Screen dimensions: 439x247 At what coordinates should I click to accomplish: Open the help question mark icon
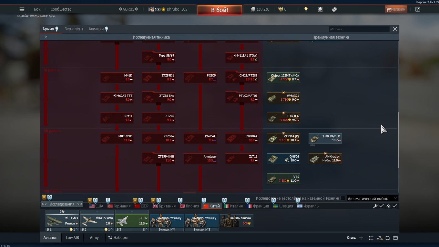point(418,9)
